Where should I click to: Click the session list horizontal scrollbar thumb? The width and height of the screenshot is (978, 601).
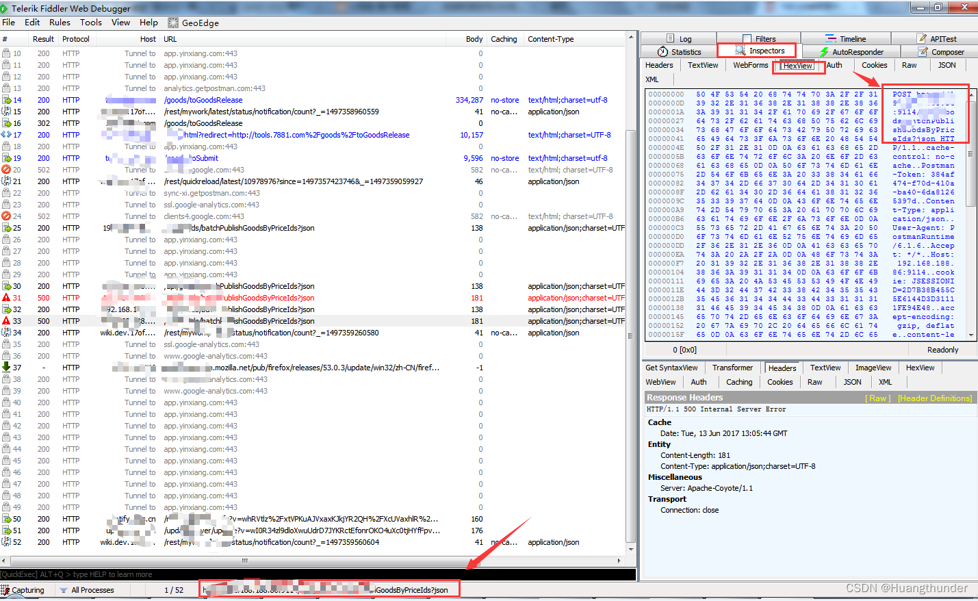[245, 561]
